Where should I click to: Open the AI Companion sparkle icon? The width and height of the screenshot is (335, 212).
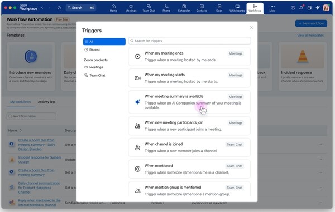point(318,8)
